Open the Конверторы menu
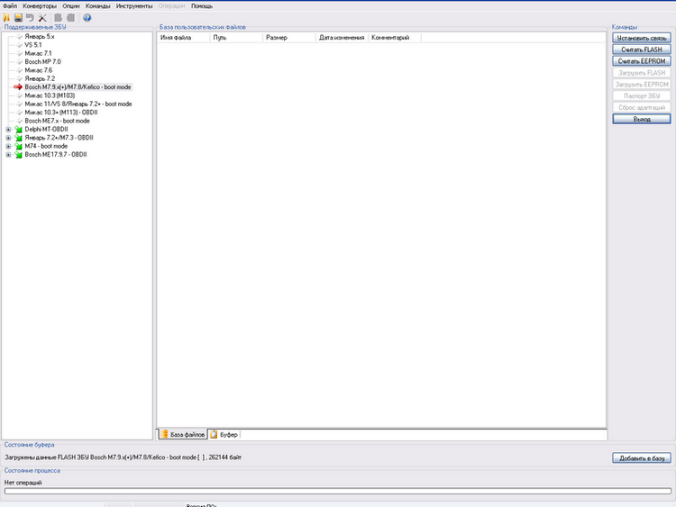676x507 pixels. [40, 6]
